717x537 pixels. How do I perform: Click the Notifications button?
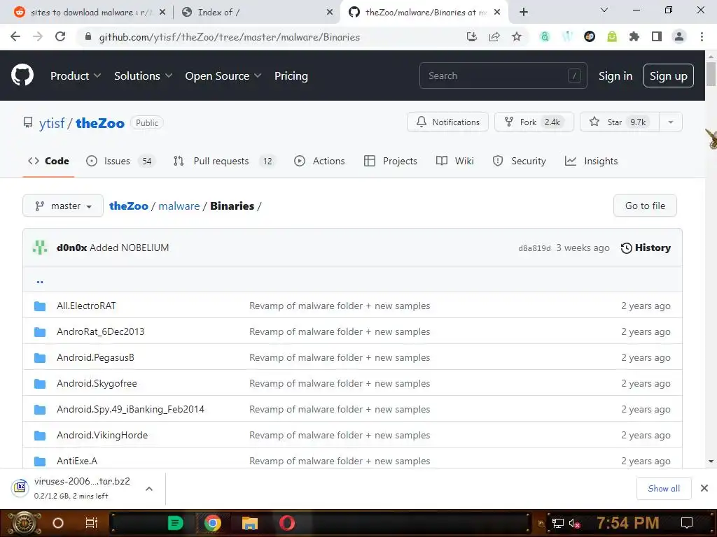[x=447, y=122]
